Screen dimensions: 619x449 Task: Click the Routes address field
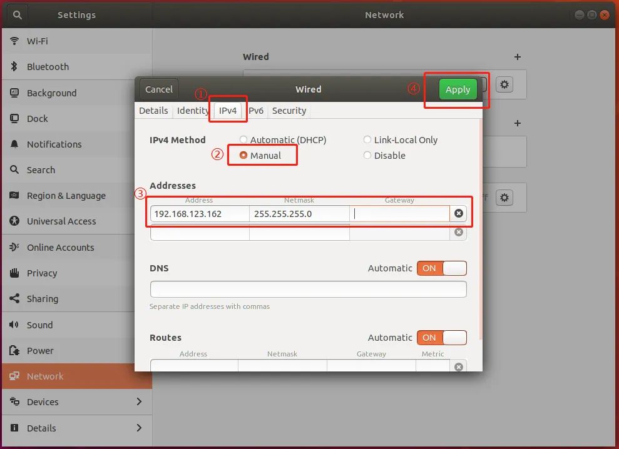(x=194, y=365)
